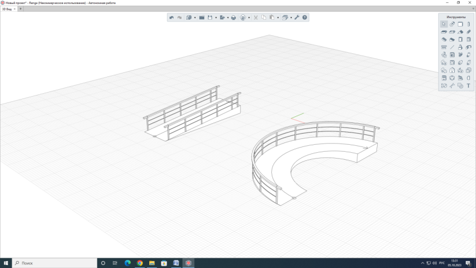Expand dropdown next to cloud icon
The width and height of the screenshot is (476, 268).
249,17
